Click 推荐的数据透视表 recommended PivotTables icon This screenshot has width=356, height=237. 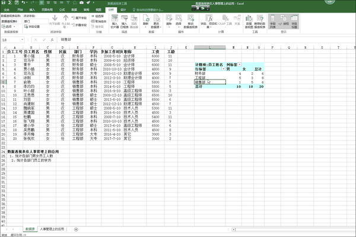click(x=260, y=21)
